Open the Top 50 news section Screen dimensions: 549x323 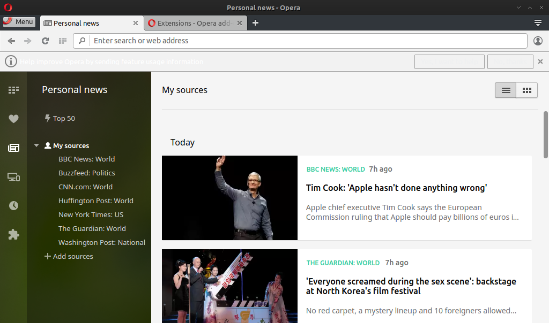tap(60, 118)
